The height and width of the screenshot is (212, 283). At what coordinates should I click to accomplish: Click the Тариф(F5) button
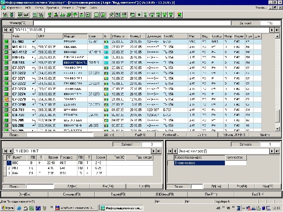point(118,194)
